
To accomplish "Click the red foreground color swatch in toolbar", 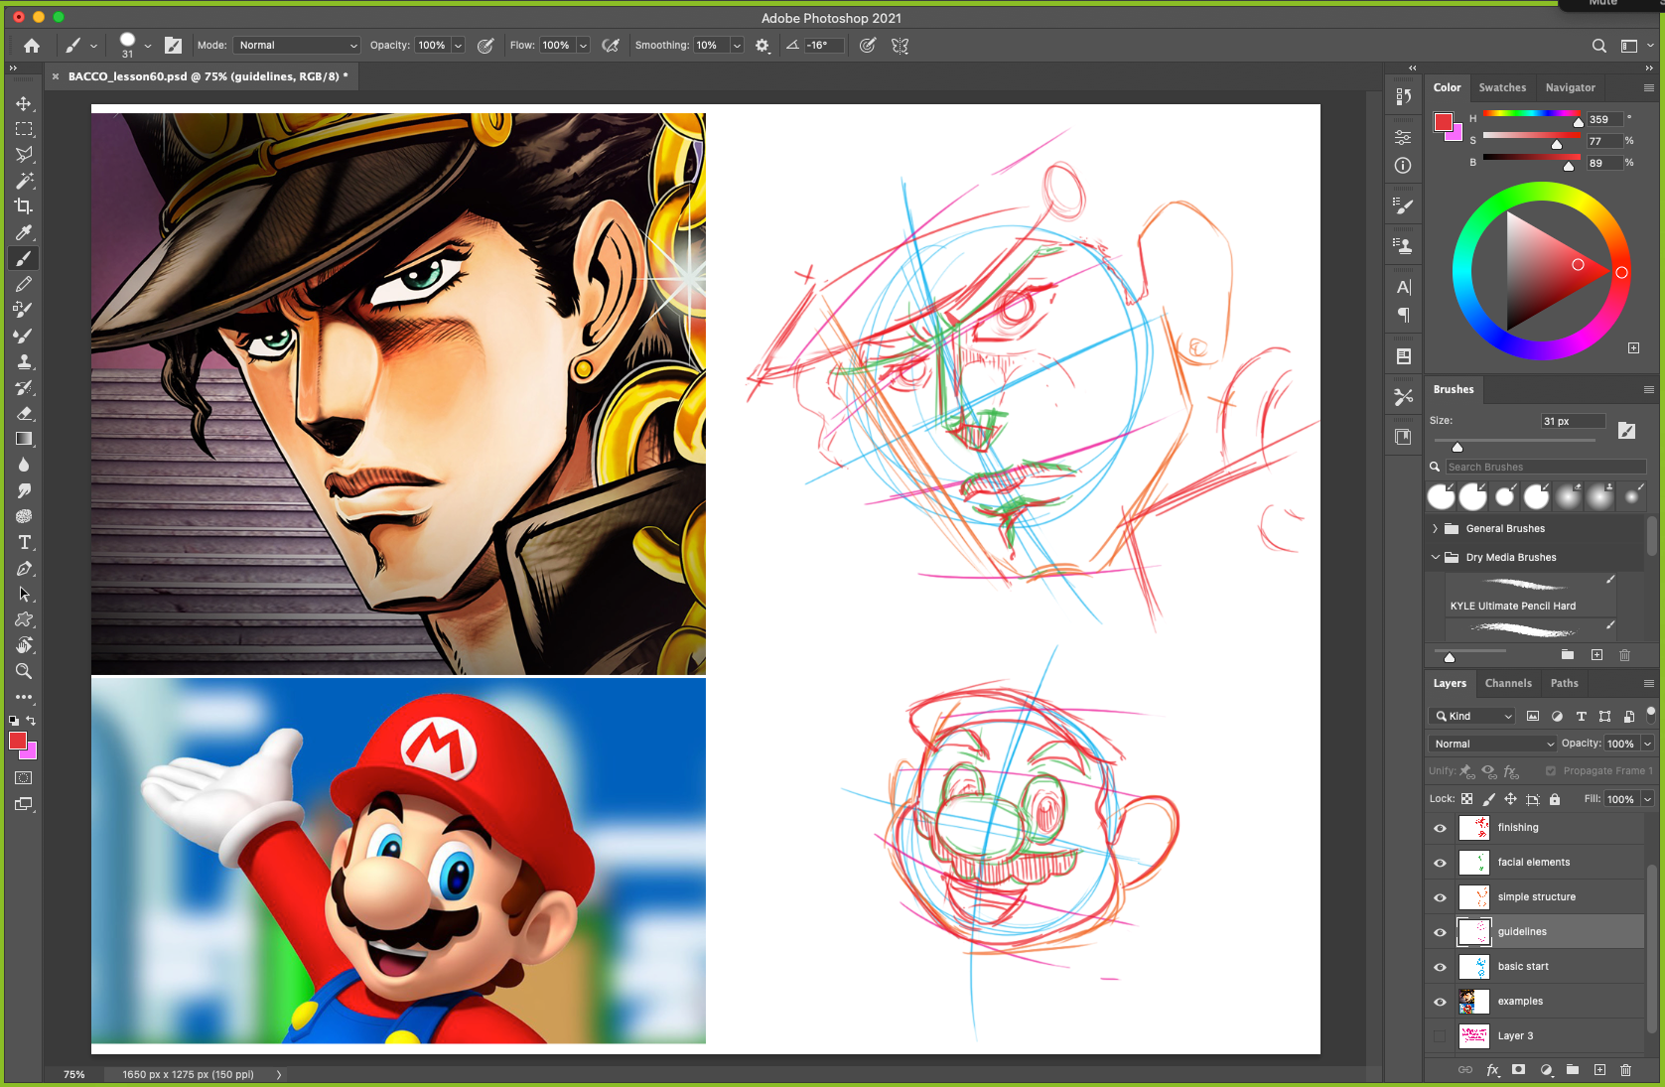I will 17,741.
